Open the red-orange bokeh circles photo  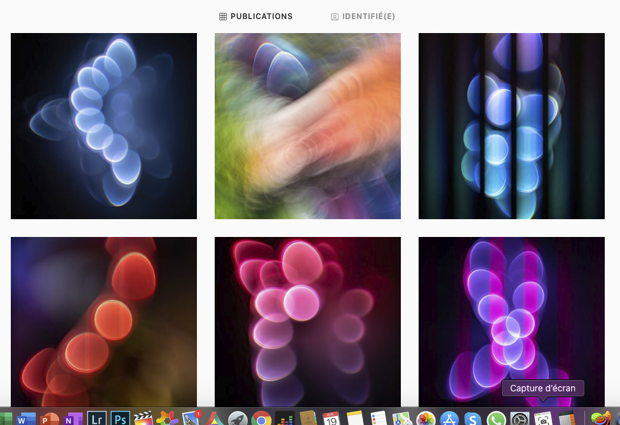(x=104, y=321)
